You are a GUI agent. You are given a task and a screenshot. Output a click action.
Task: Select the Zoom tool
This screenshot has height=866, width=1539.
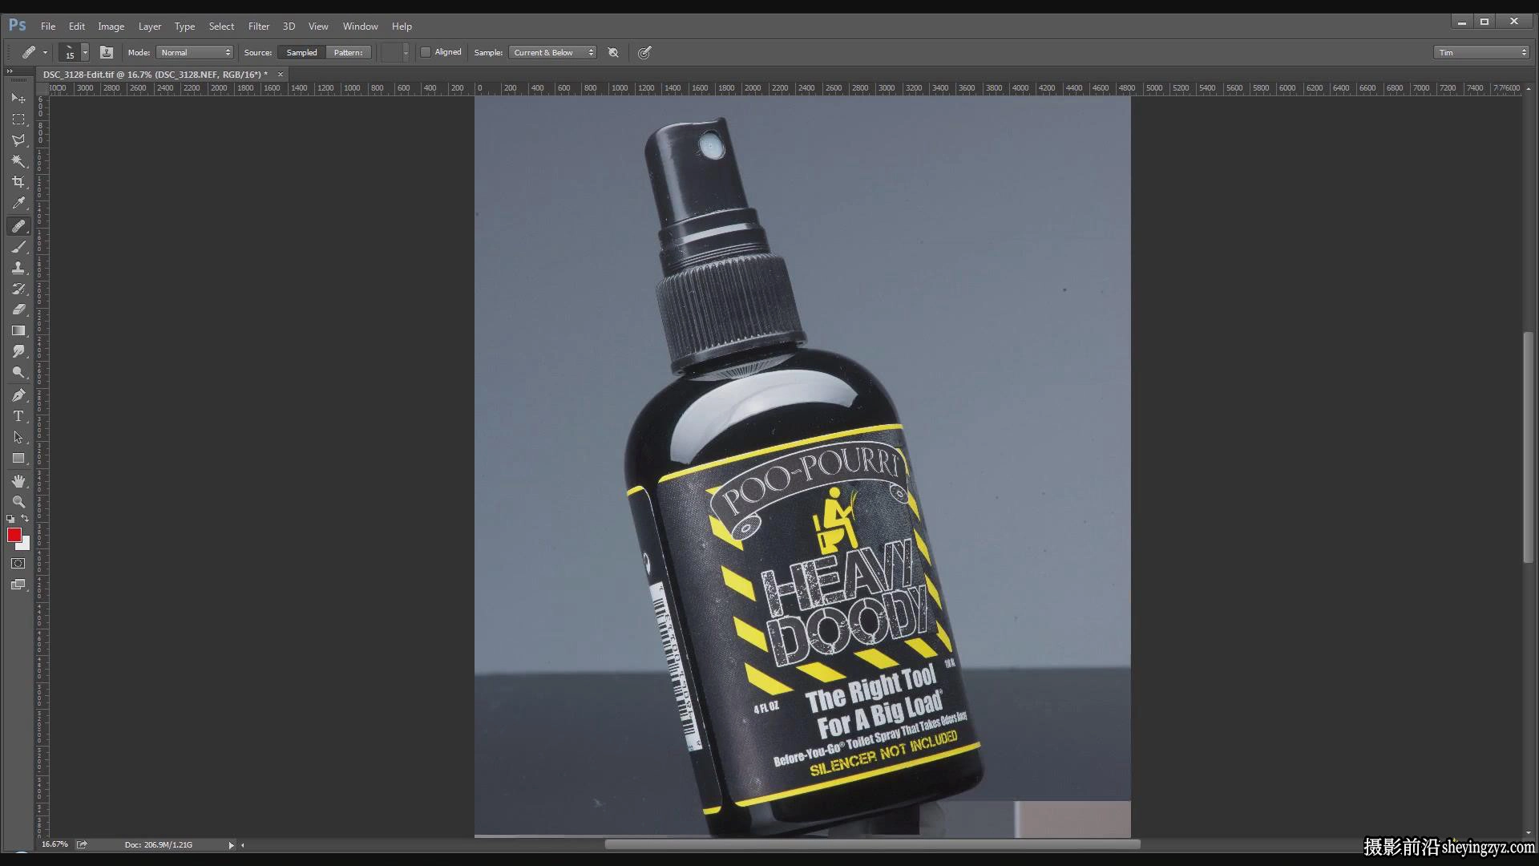click(18, 502)
